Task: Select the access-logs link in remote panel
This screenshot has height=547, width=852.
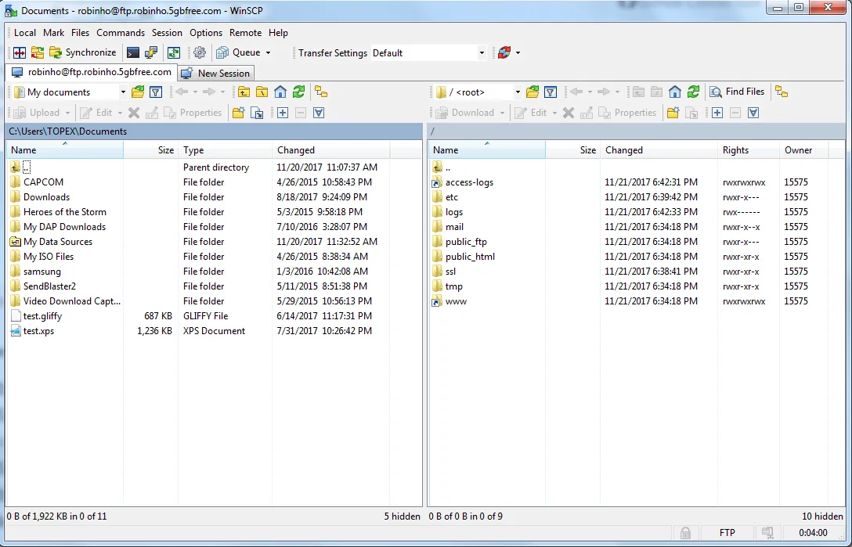Action: click(470, 182)
